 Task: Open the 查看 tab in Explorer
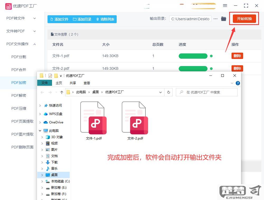click(87, 83)
